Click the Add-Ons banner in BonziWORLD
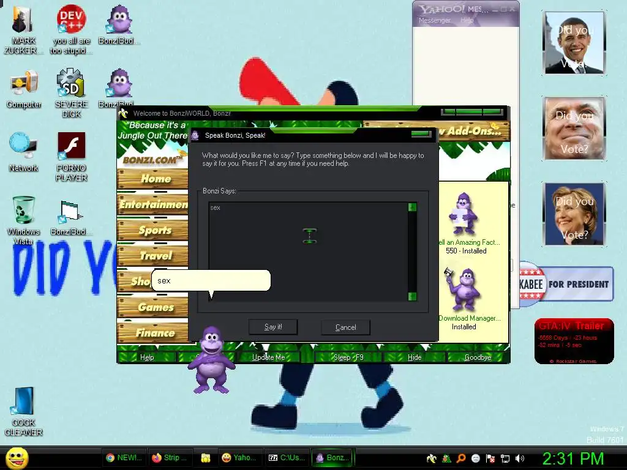The width and height of the screenshot is (627, 470). point(474,131)
